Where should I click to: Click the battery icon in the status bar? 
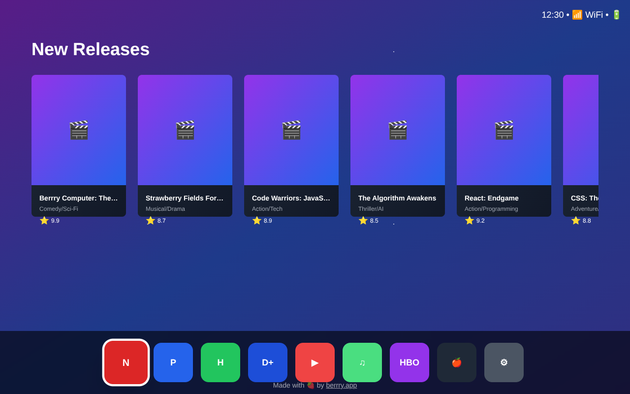[616, 14]
